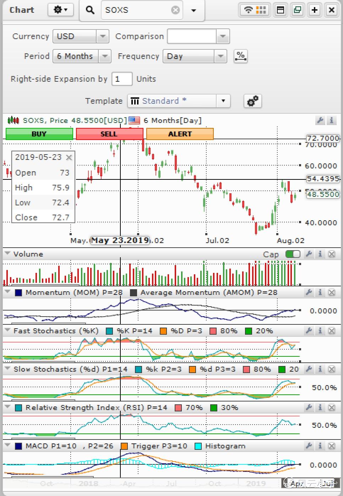Open MACD wrench settings
Viewport: 343px width, 496px height.
309,446
